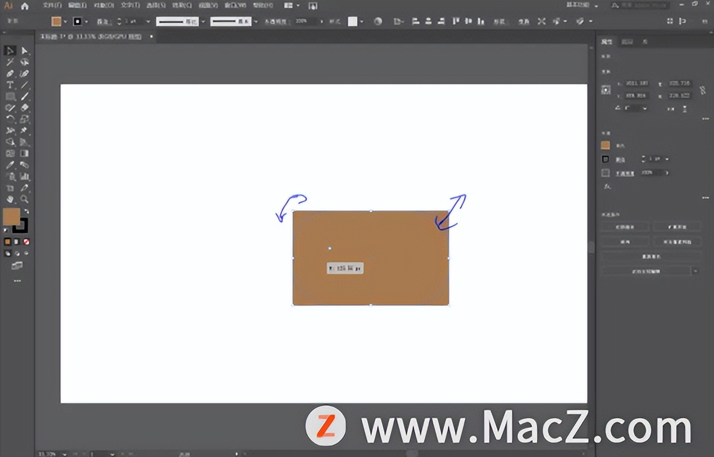Choose the Direct Selection tool

[24, 51]
